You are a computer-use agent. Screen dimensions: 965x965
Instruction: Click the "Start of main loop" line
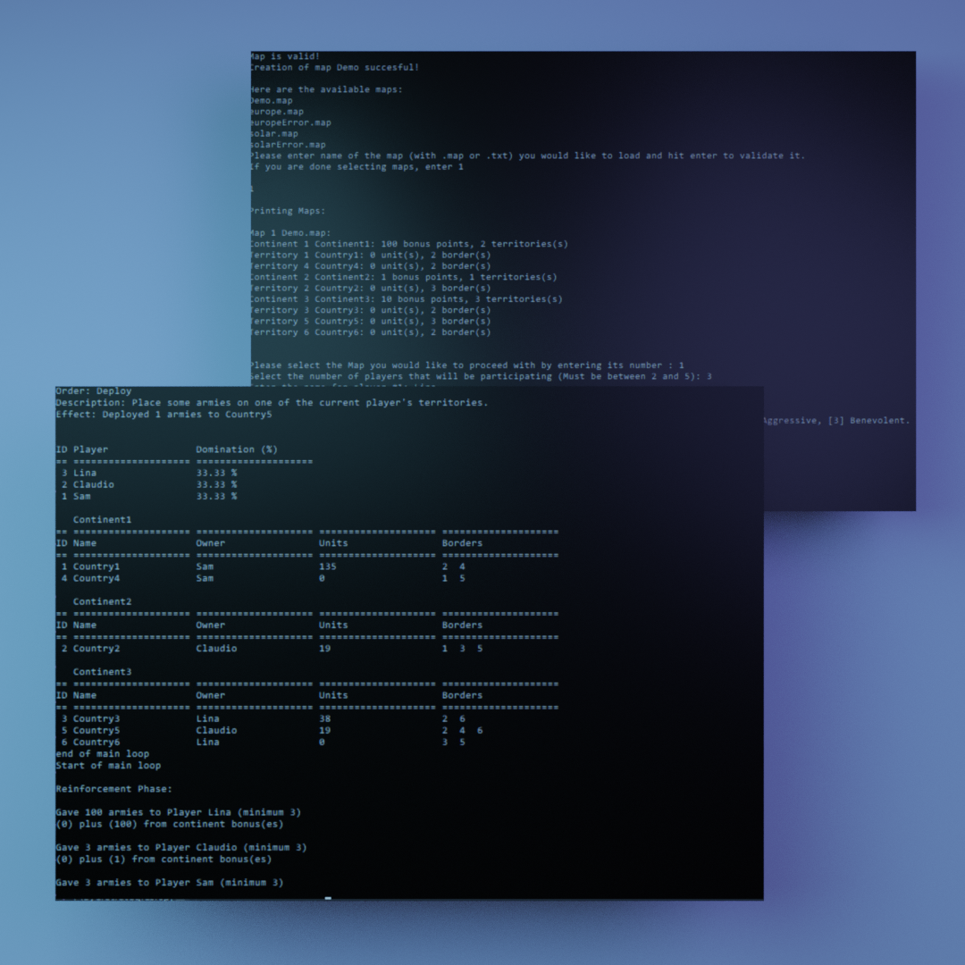[108, 766]
